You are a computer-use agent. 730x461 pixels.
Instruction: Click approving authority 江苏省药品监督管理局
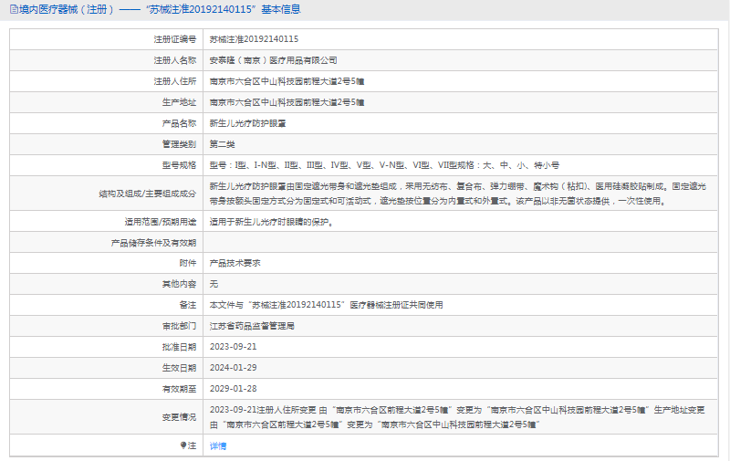pos(252,325)
